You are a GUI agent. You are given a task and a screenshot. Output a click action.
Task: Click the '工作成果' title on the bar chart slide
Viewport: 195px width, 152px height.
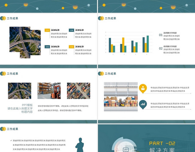click(x=110, y=18)
